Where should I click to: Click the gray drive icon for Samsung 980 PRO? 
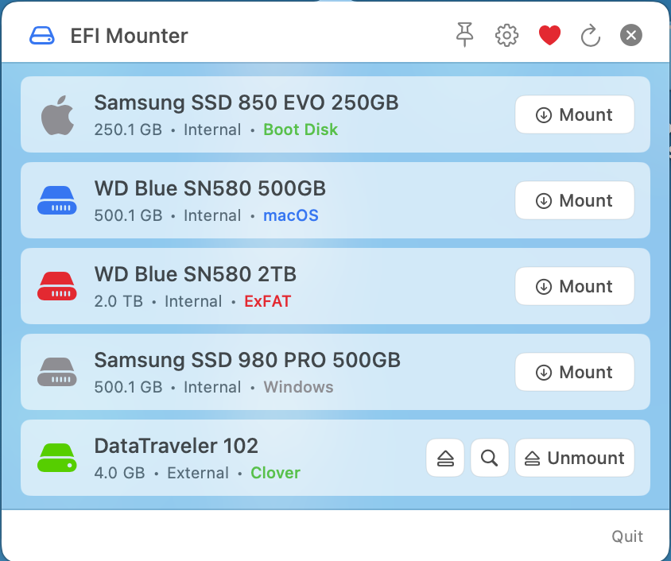[57, 372]
